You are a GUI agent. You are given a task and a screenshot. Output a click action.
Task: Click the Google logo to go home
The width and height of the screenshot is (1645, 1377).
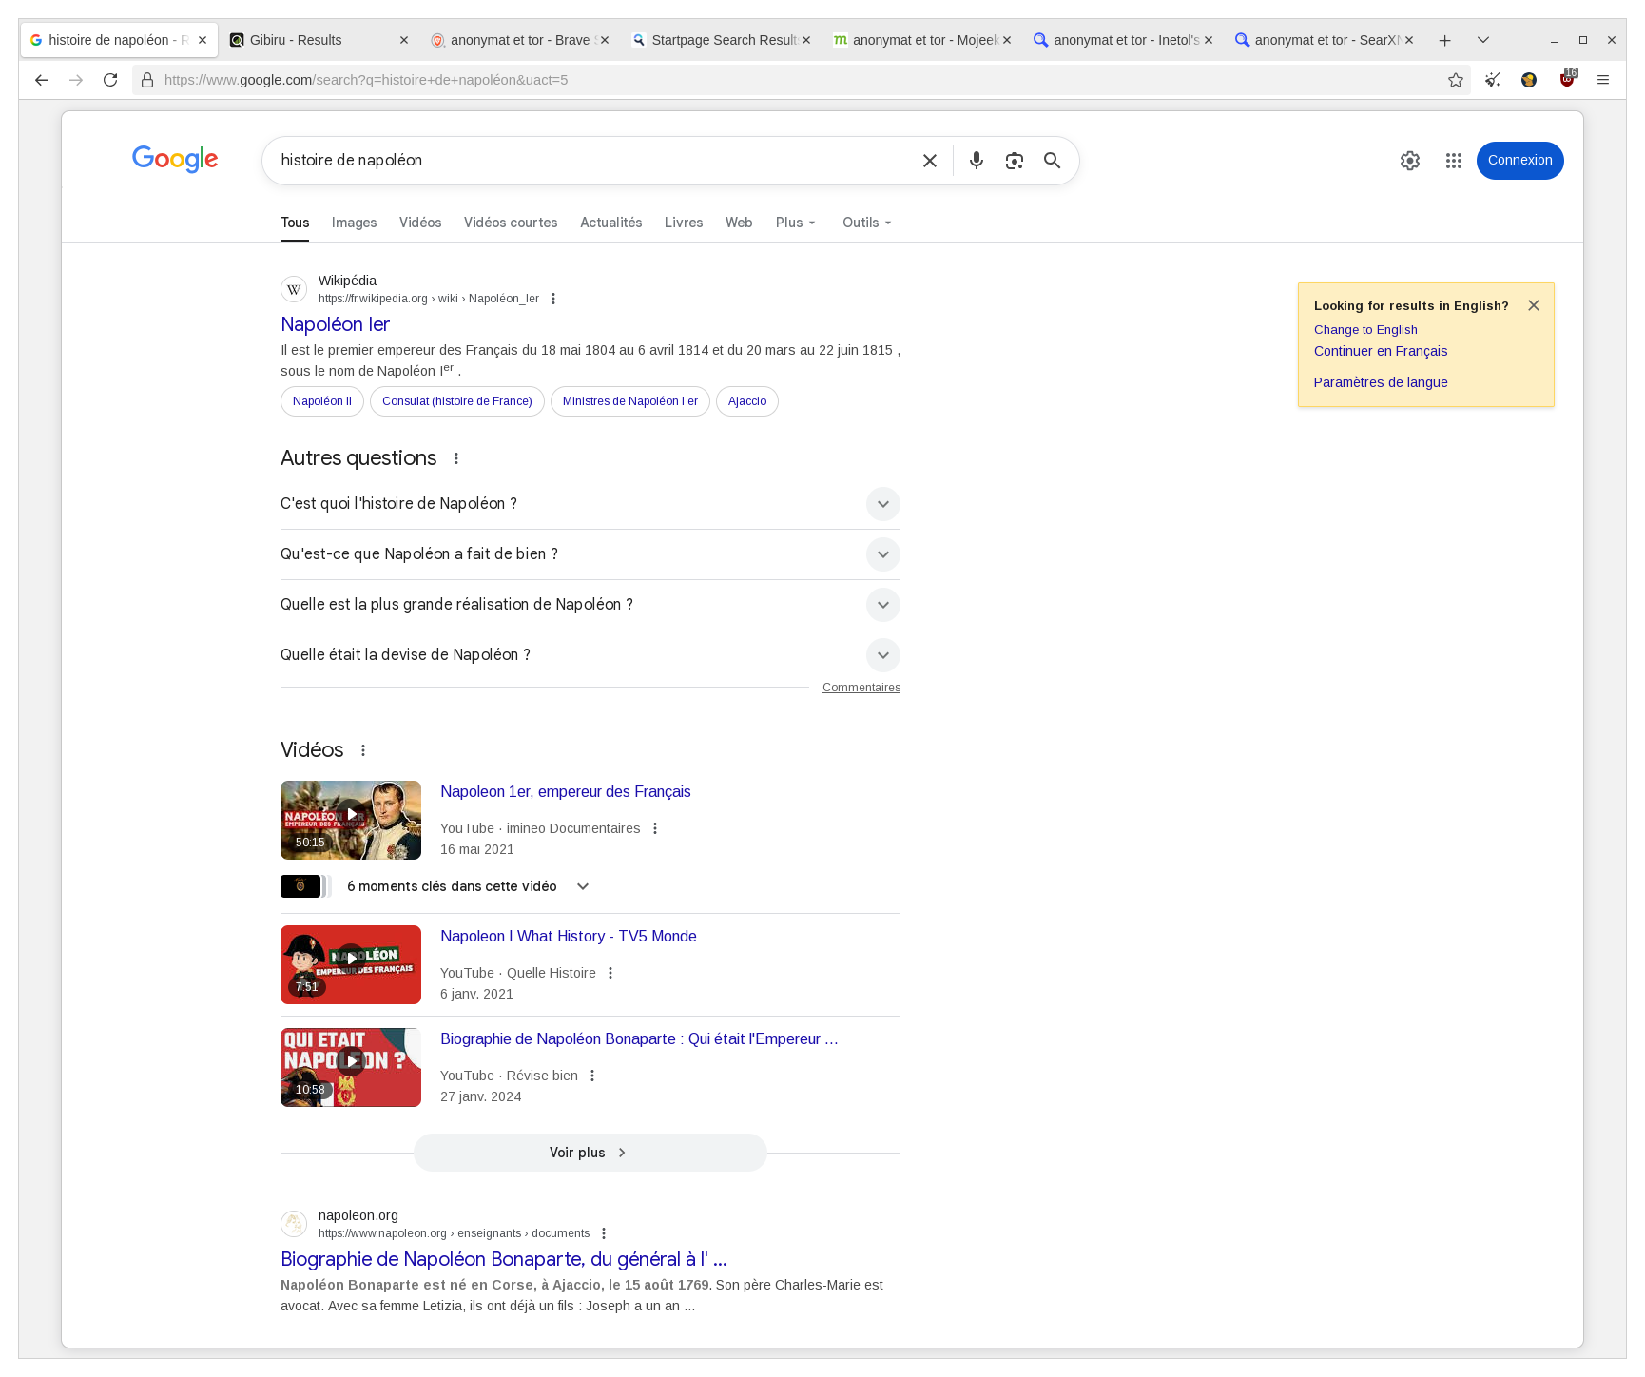175,159
